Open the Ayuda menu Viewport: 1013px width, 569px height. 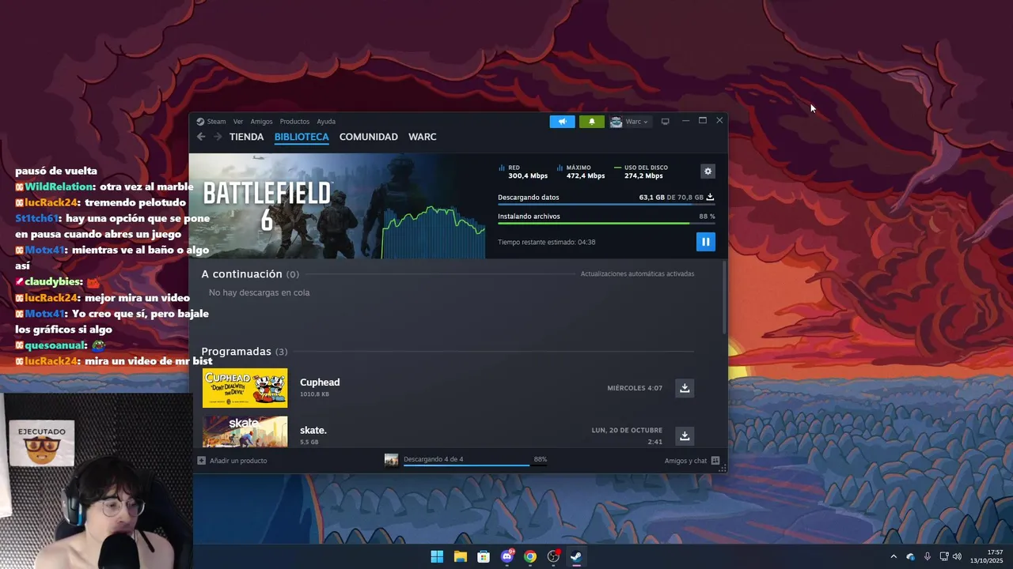(326, 122)
